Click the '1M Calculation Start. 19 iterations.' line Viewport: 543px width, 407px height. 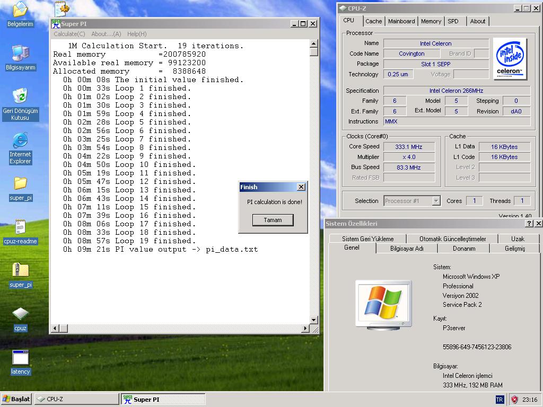pos(155,46)
